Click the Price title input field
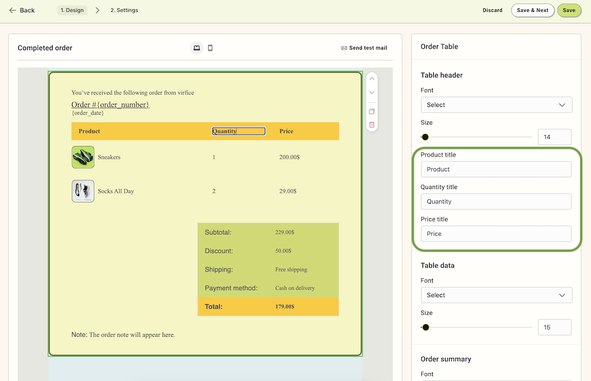 click(496, 234)
